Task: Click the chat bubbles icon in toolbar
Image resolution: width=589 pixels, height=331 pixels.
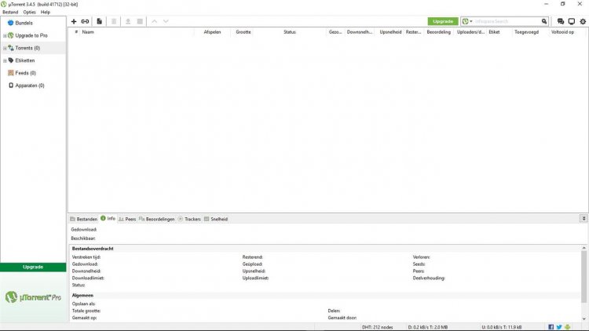Action: click(x=560, y=21)
